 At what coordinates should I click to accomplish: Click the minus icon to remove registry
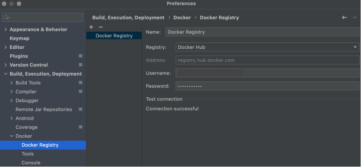pyautogui.click(x=101, y=27)
